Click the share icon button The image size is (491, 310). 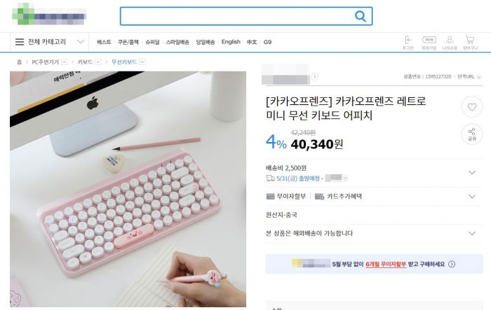point(472,134)
